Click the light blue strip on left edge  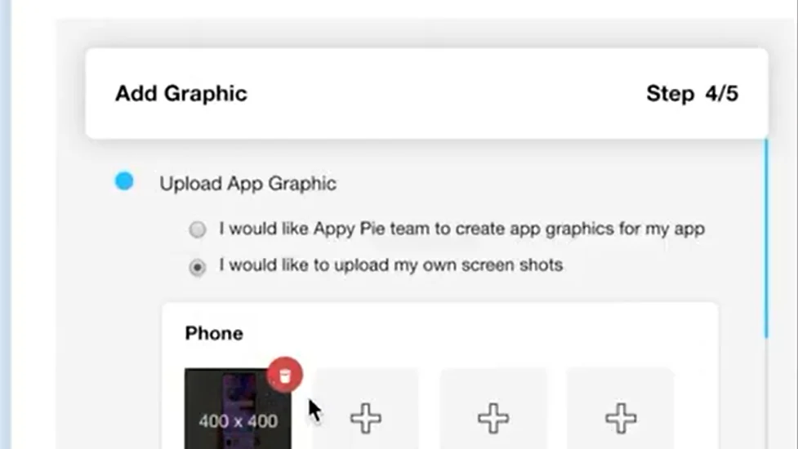tap(5, 224)
